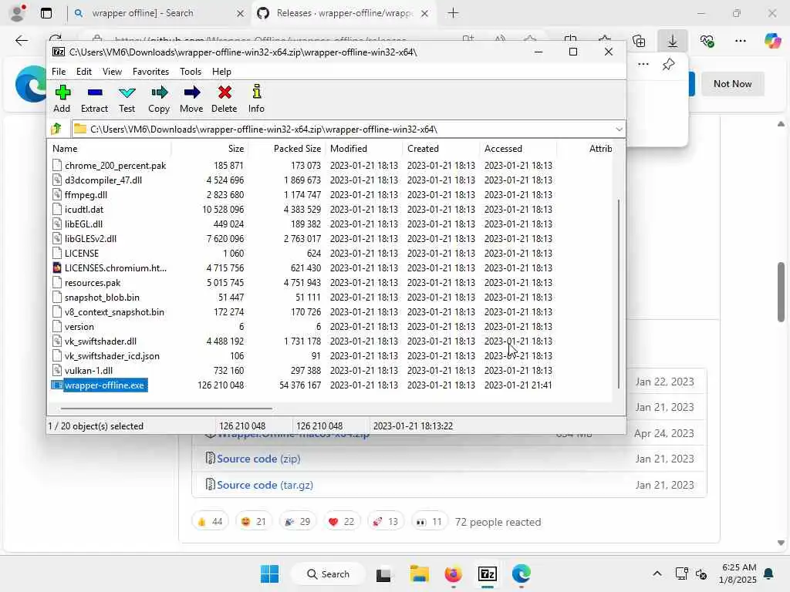
Task: Go up one folder level icon
Action: [56, 129]
